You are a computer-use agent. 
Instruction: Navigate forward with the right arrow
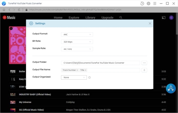click(x=14, y=10)
